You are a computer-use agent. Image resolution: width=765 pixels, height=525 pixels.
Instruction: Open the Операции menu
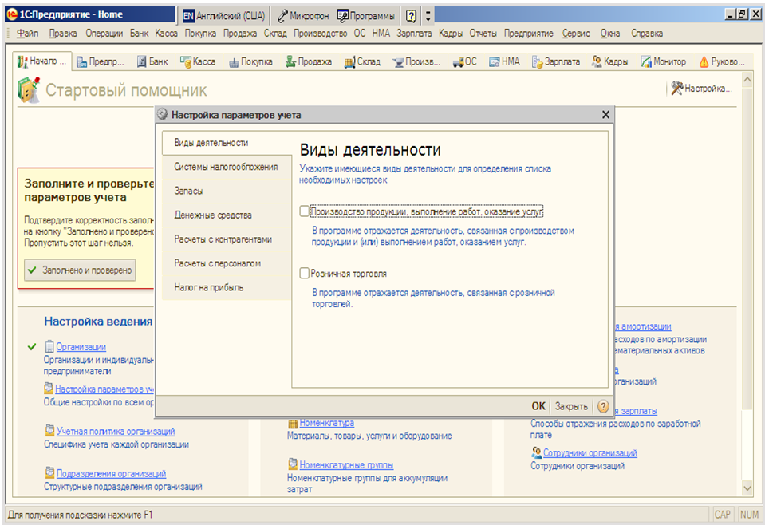pos(104,34)
